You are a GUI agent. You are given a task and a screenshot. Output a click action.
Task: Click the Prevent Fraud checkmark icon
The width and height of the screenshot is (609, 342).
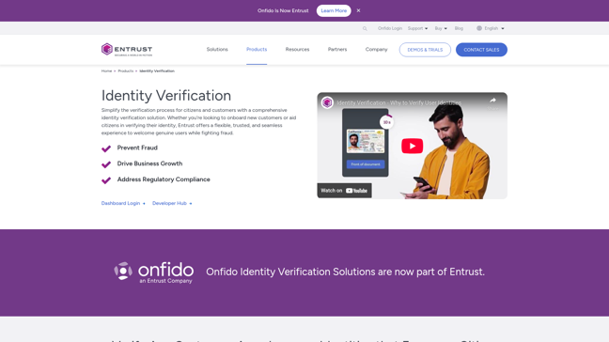(106, 148)
